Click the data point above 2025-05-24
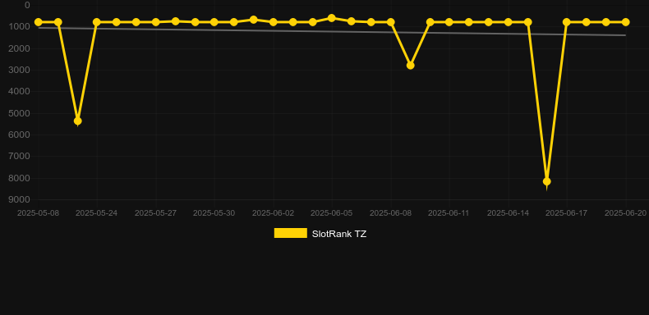This screenshot has width=649, height=315. (x=97, y=22)
